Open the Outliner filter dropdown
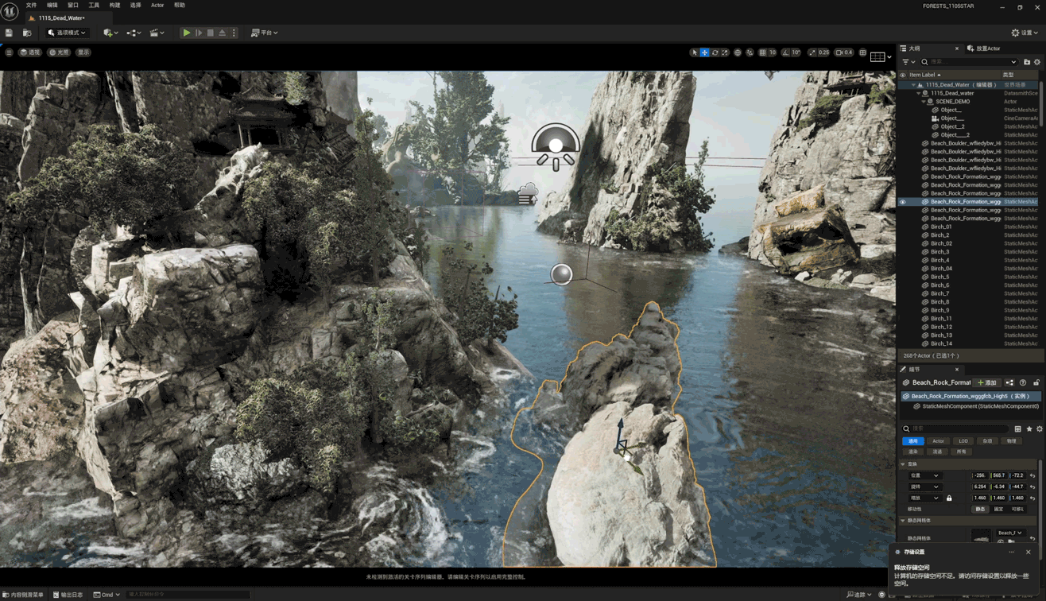 click(x=907, y=62)
